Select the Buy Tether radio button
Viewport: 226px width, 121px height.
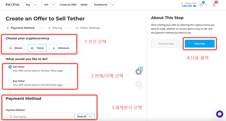tap(10, 81)
